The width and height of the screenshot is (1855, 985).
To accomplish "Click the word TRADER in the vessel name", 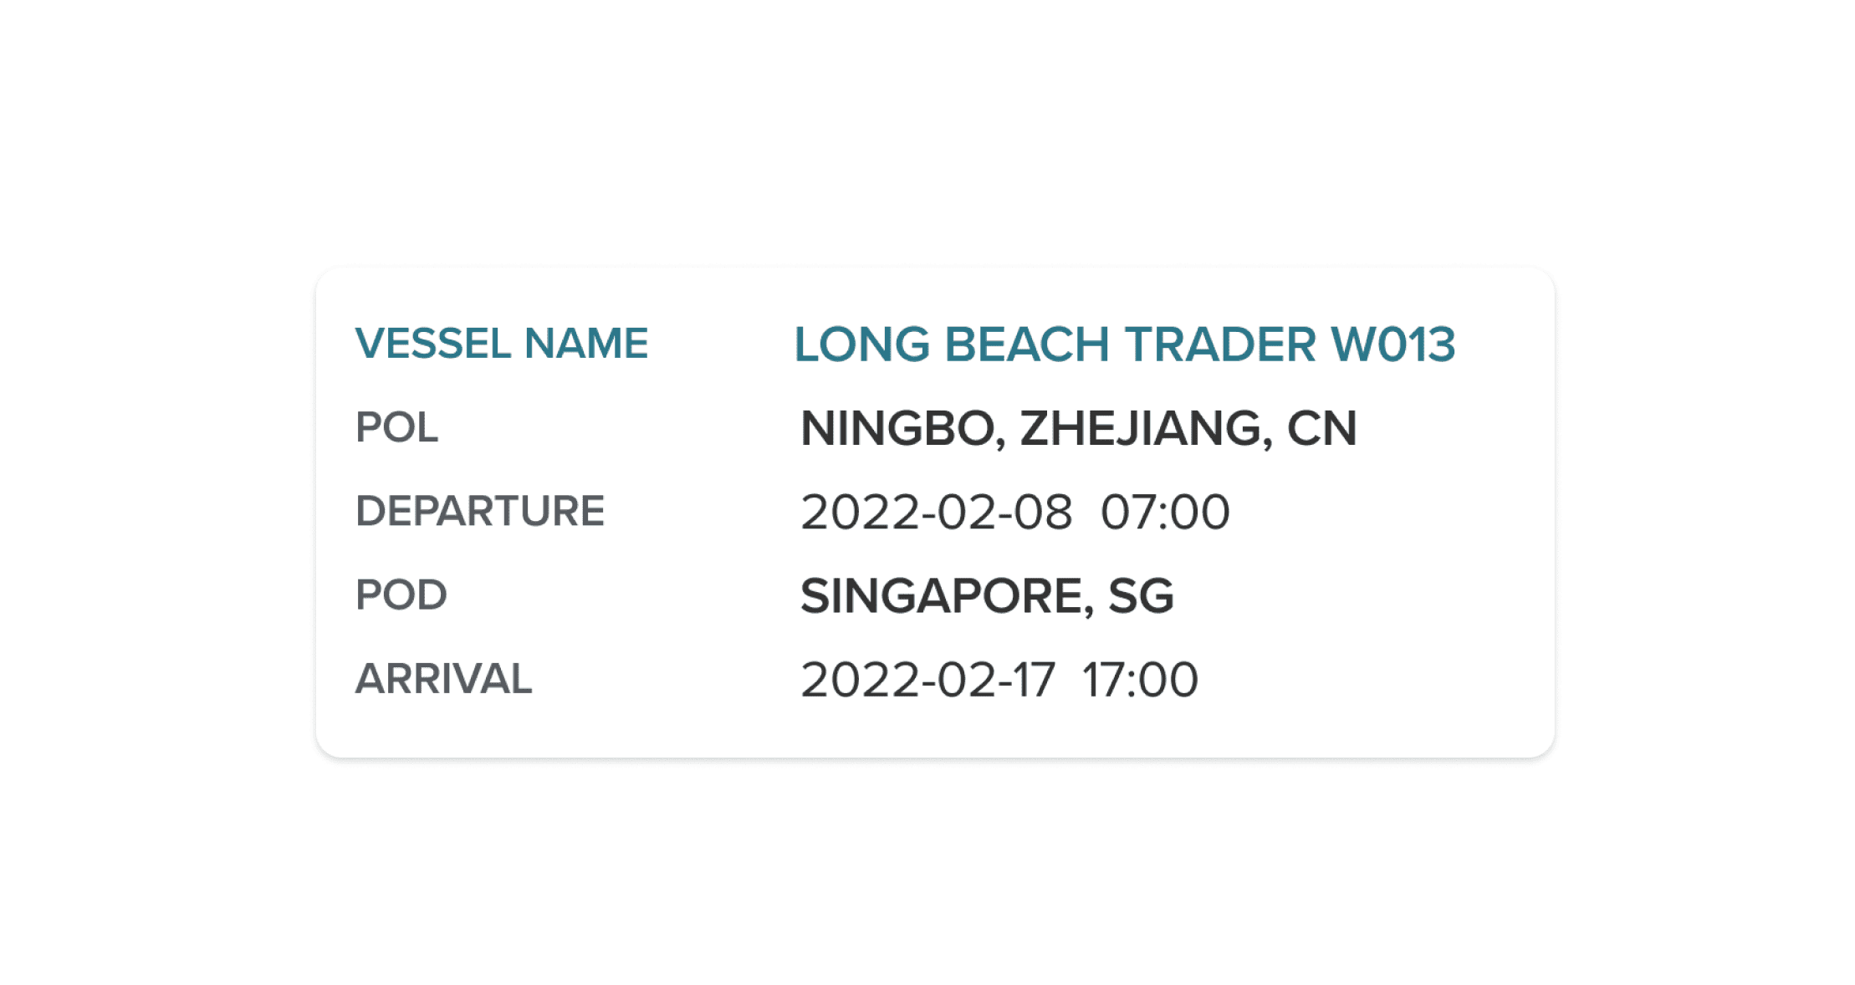I will click(1219, 344).
